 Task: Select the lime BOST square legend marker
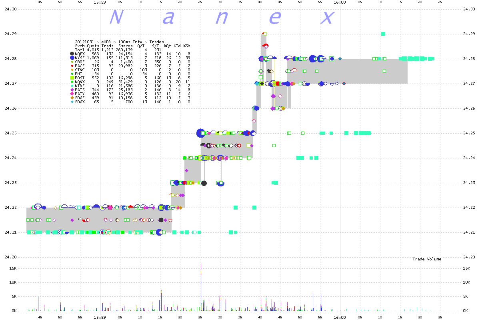(x=72, y=78)
